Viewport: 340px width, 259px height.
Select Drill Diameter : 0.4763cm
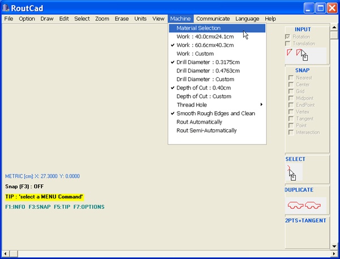click(x=217, y=71)
